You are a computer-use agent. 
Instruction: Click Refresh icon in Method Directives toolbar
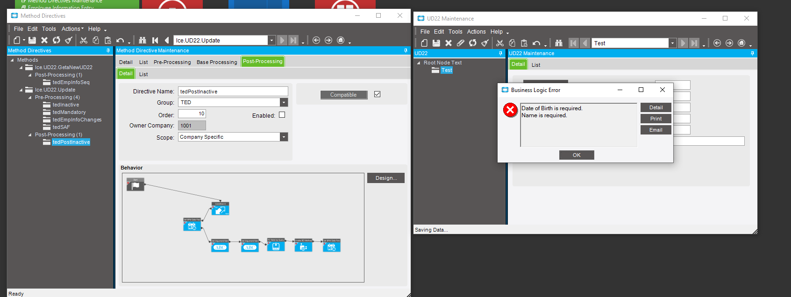(x=57, y=40)
